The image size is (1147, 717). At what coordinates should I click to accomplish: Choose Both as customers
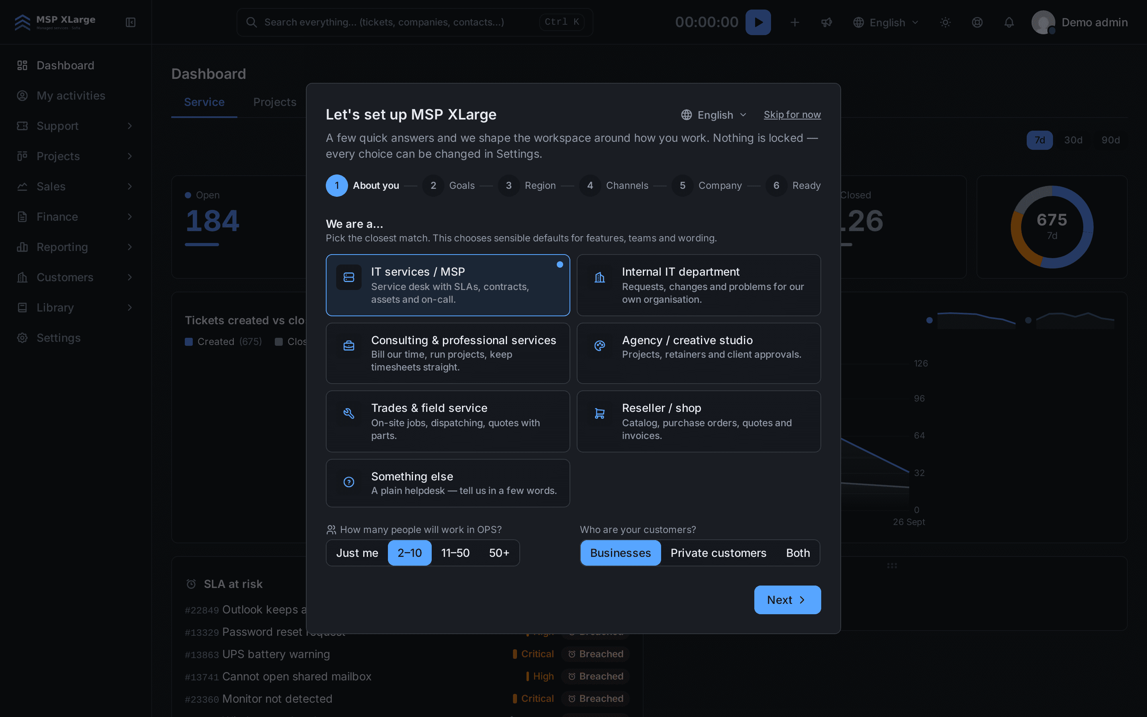tap(798, 553)
